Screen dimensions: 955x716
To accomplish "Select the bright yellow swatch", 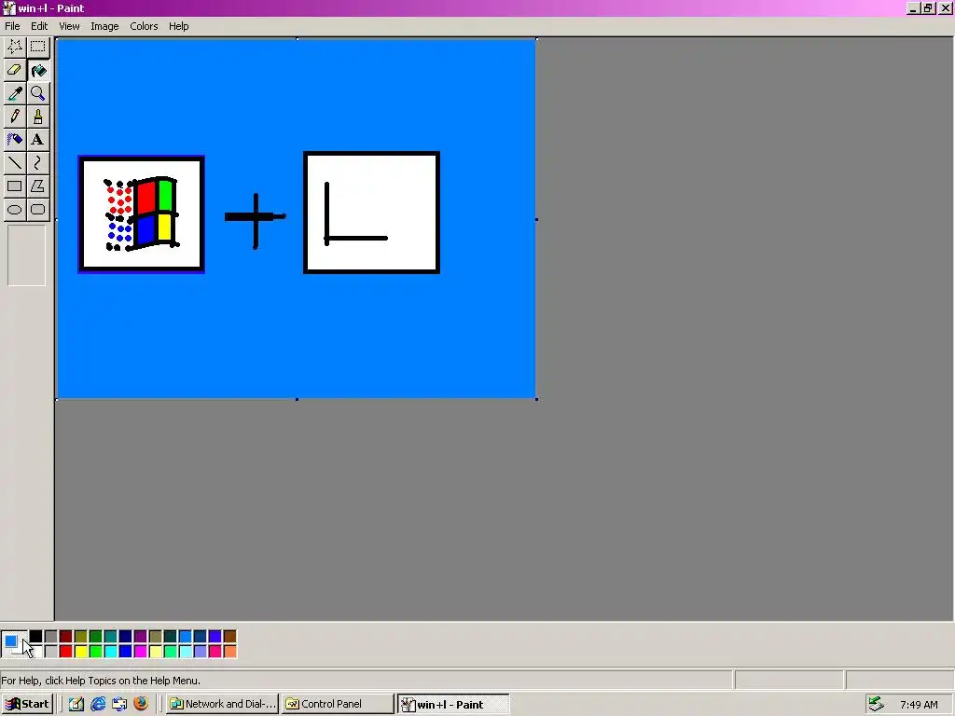I will click(x=81, y=652).
